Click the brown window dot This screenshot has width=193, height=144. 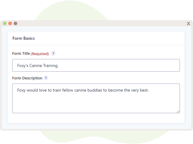15,23
